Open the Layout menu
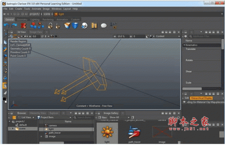The height and width of the screenshot is (145, 225). [67, 9]
